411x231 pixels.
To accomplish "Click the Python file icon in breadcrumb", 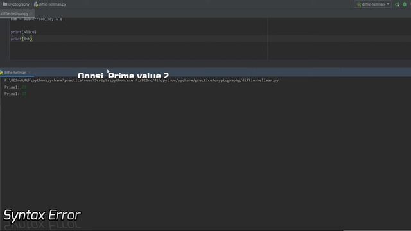I will (x=36, y=4).
